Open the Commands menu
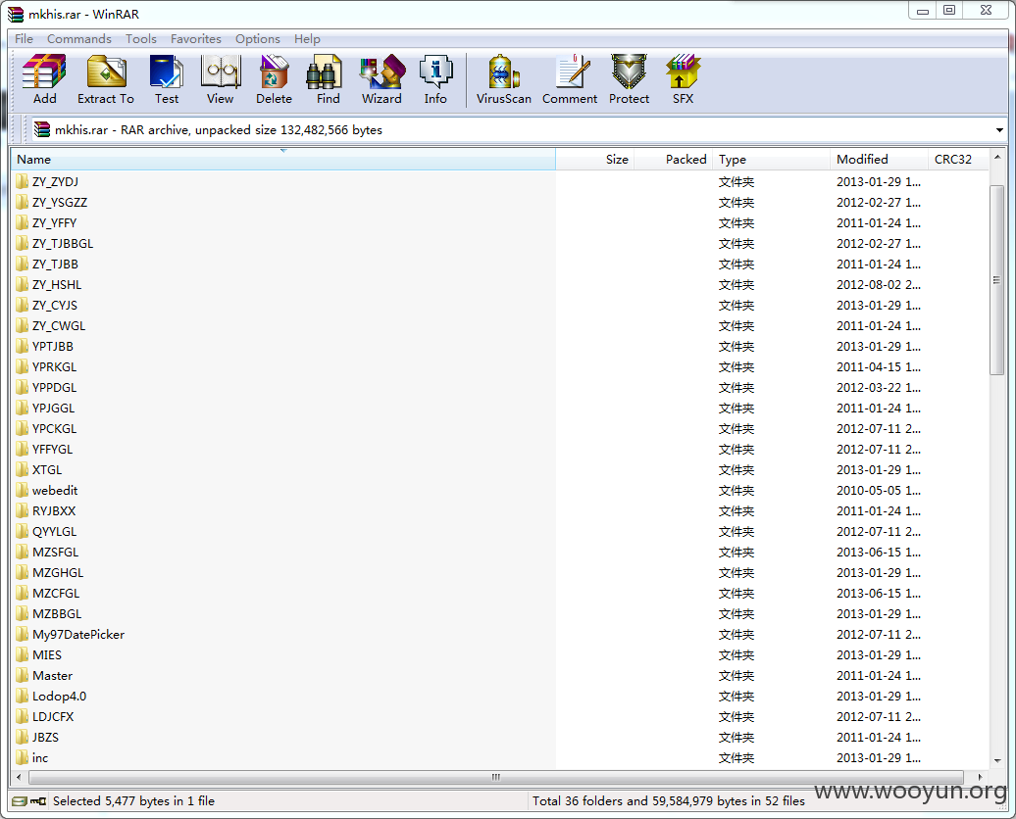The image size is (1016, 819). (x=79, y=39)
